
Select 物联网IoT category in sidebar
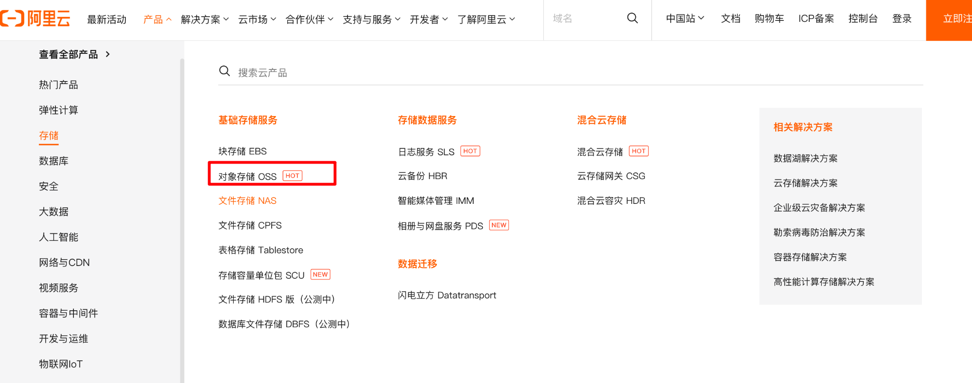point(61,364)
